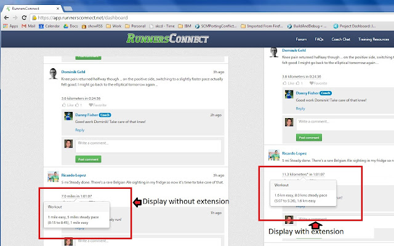Click '11.3 kilometers* in 1:01:07' workout link
The width and height of the screenshot is (394, 246).
(x=304, y=174)
